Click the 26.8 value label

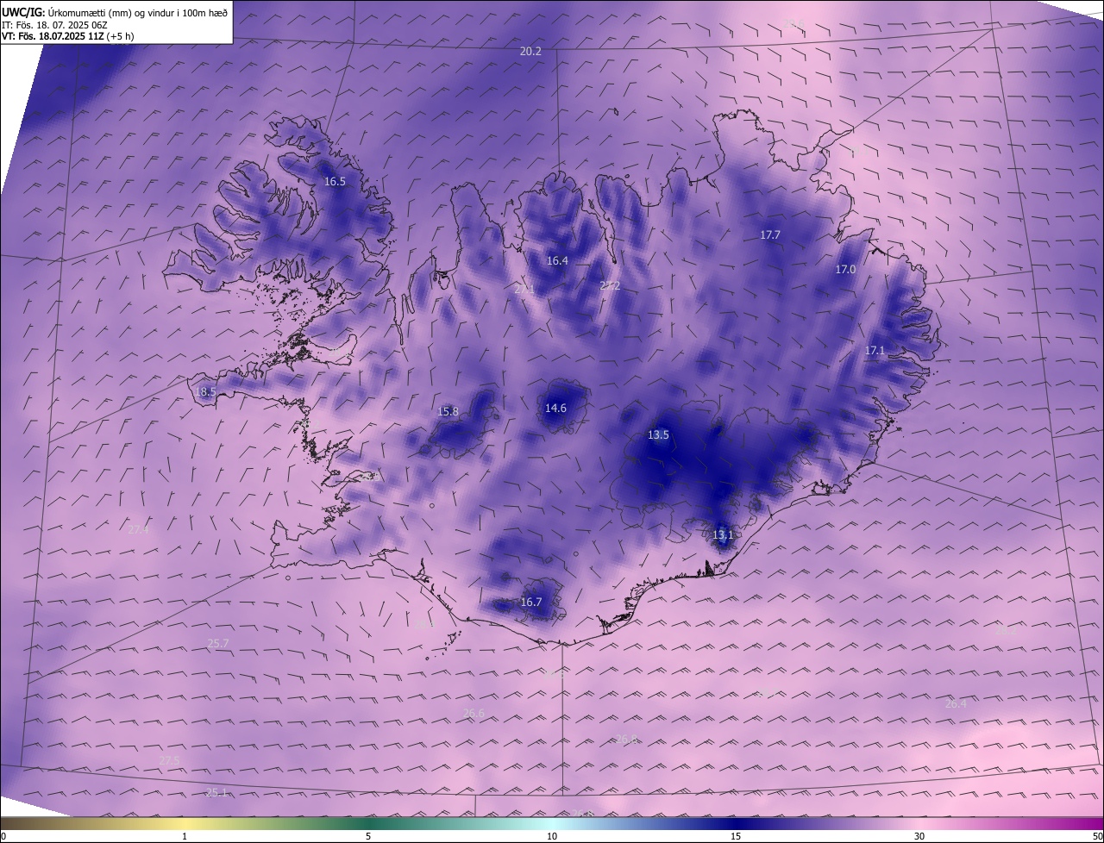[626, 740]
